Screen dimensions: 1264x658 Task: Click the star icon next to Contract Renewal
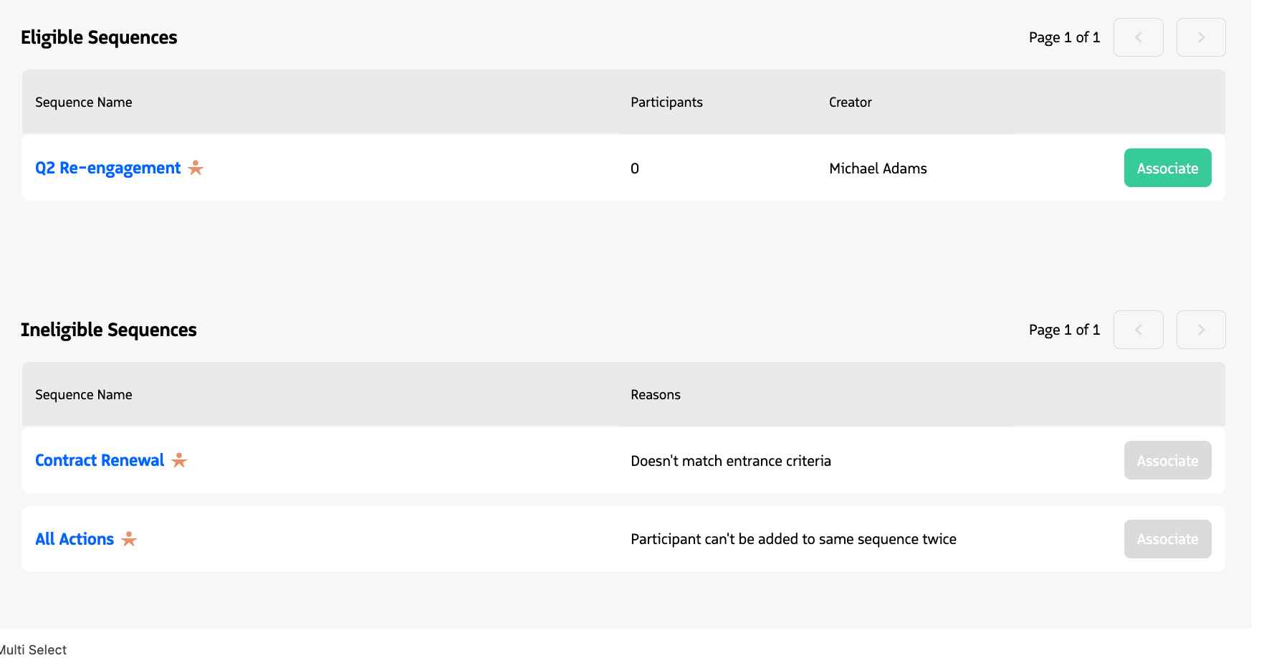(x=179, y=460)
